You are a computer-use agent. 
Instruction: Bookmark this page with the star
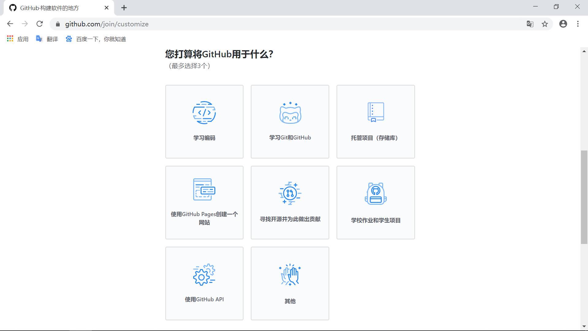[x=545, y=24]
